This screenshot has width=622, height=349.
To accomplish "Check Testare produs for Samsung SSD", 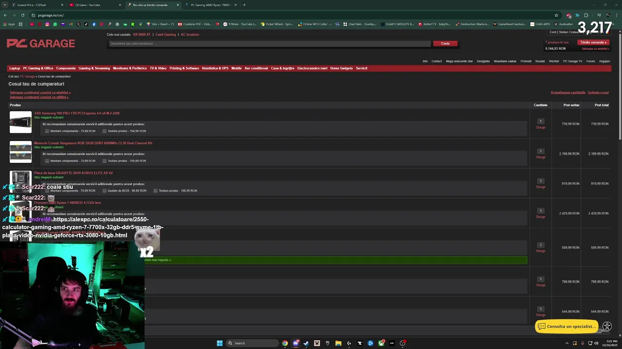I will 104,131.
